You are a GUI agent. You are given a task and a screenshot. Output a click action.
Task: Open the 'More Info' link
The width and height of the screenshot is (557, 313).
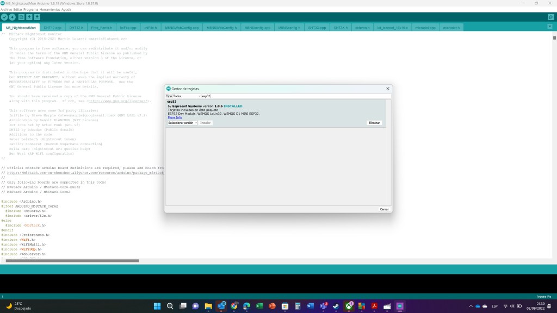175,117
